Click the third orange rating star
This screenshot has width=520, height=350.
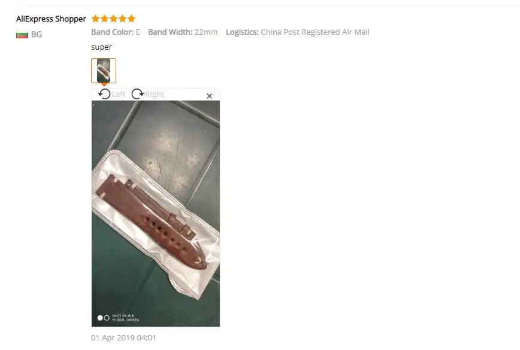tap(113, 19)
